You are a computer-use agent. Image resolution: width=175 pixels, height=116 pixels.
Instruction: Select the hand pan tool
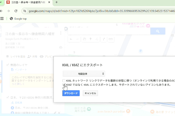[85, 39]
